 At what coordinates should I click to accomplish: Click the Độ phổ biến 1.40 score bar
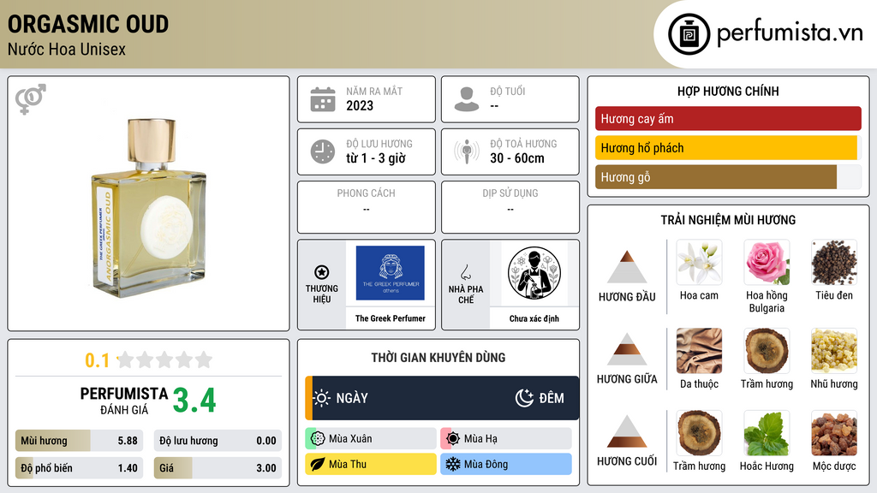(80, 468)
